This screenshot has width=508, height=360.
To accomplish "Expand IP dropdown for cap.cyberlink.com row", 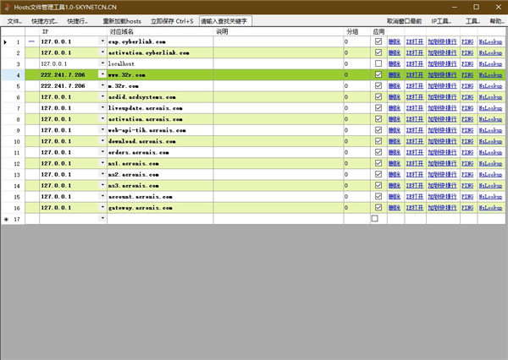I will pos(103,41).
